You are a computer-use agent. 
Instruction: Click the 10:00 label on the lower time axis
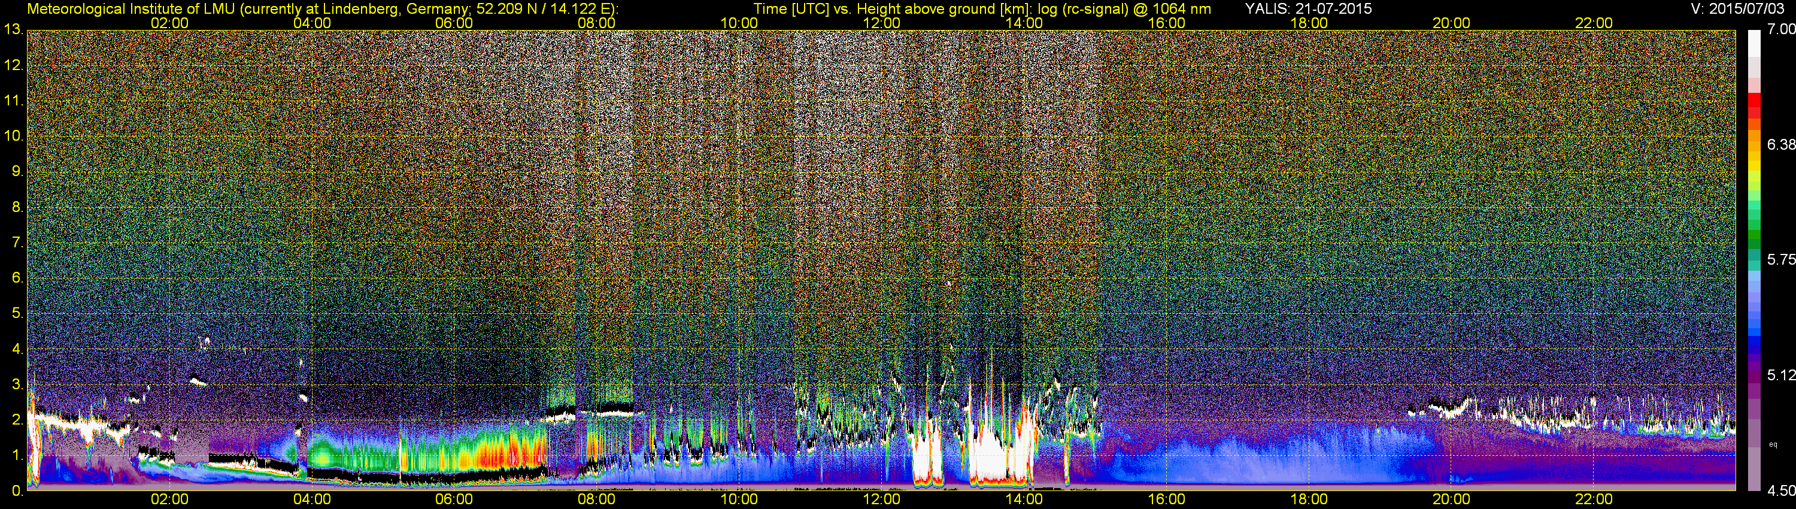[x=739, y=499]
